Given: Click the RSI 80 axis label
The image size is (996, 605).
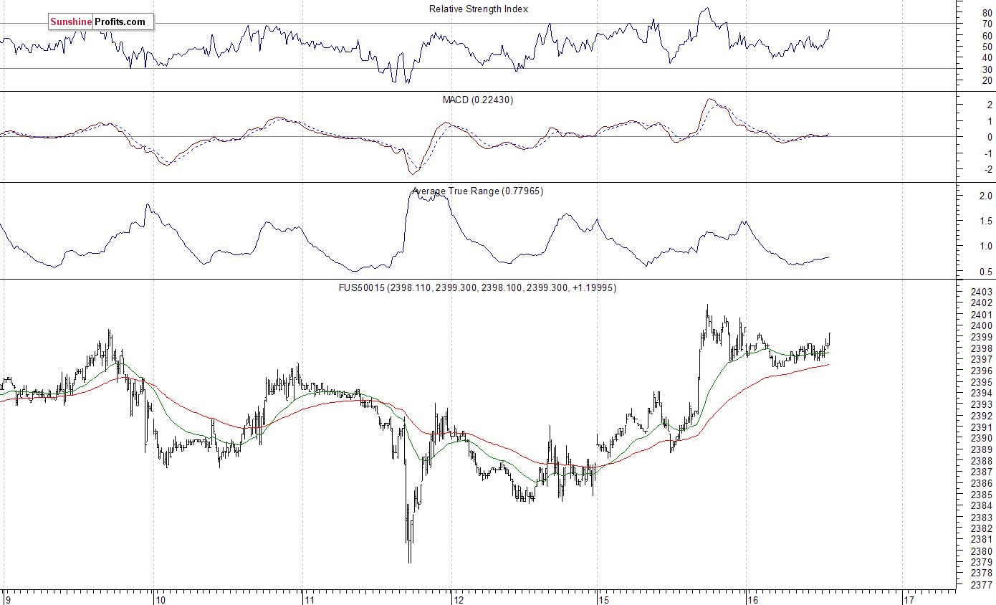Looking at the screenshot, I should tap(987, 13).
